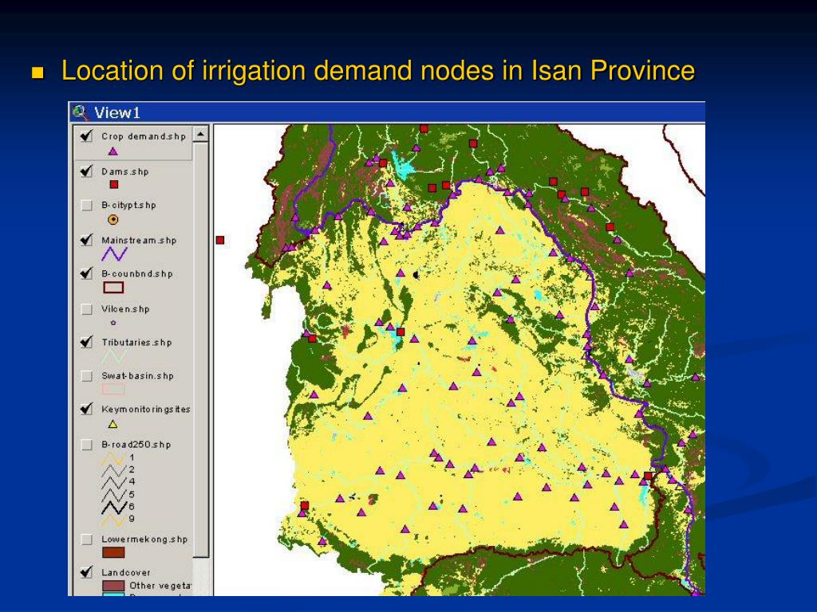
Task: Click road class 2 line symbol
Action: (113, 470)
